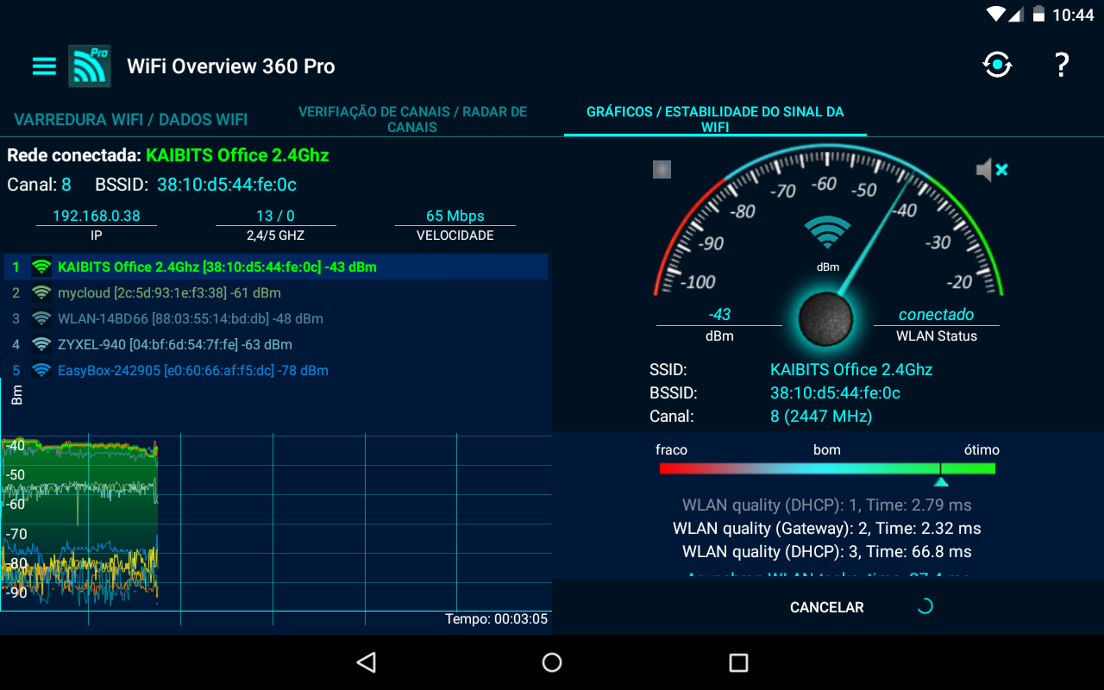Tap the signal history graph
The width and height of the screenshot is (1104, 690).
pos(276,523)
